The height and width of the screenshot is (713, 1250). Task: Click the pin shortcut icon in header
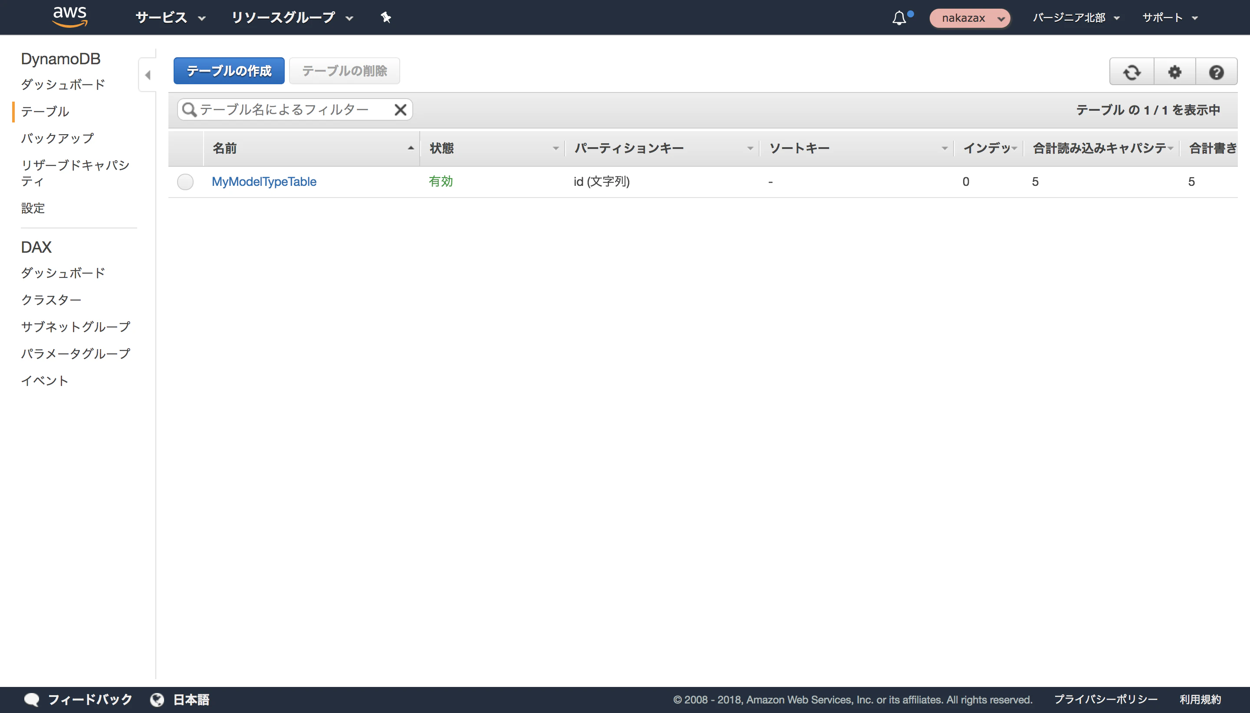click(x=386, y=18)
